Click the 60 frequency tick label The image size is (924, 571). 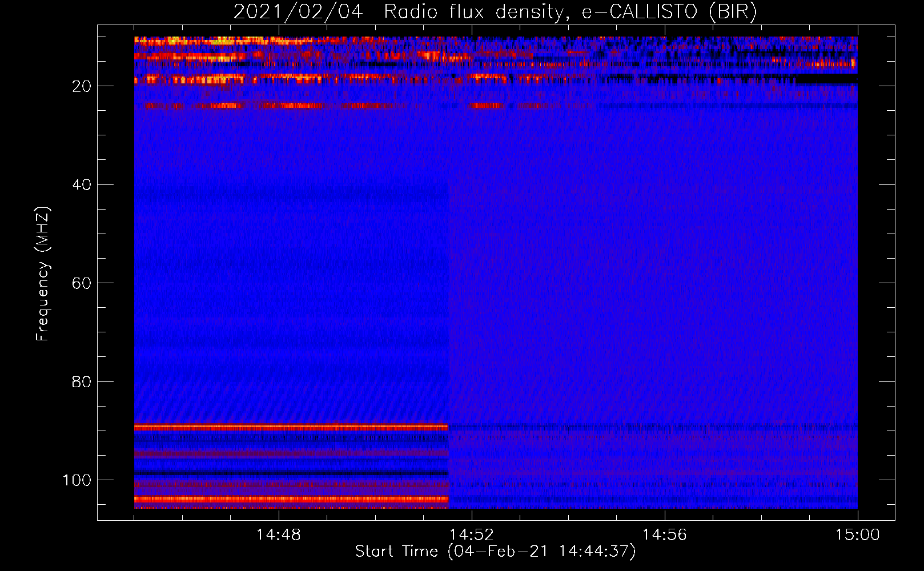[x=82, y=283]
